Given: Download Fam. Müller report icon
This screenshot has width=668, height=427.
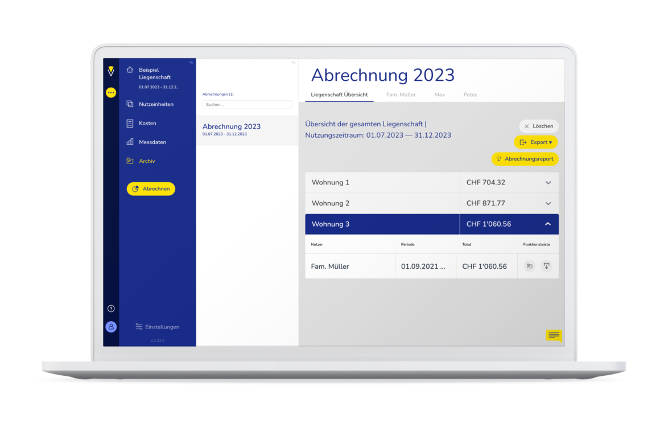Looking at the screenshot, I should click(x=546, y=266).
